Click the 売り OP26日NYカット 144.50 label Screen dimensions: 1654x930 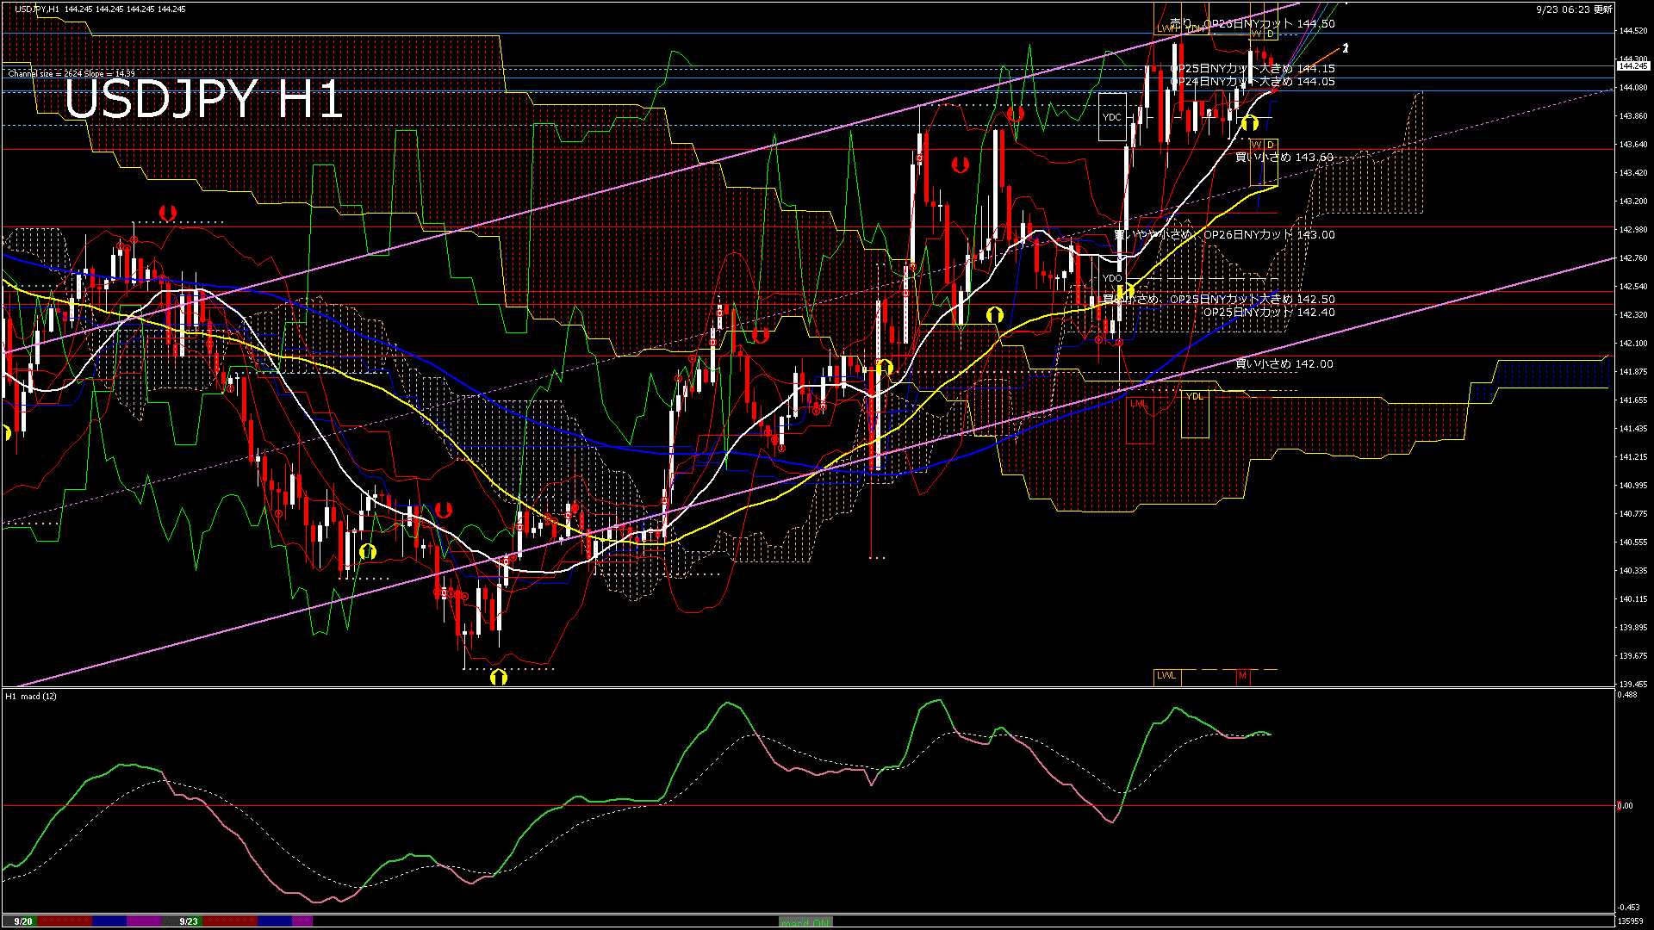click(1252, 24)
